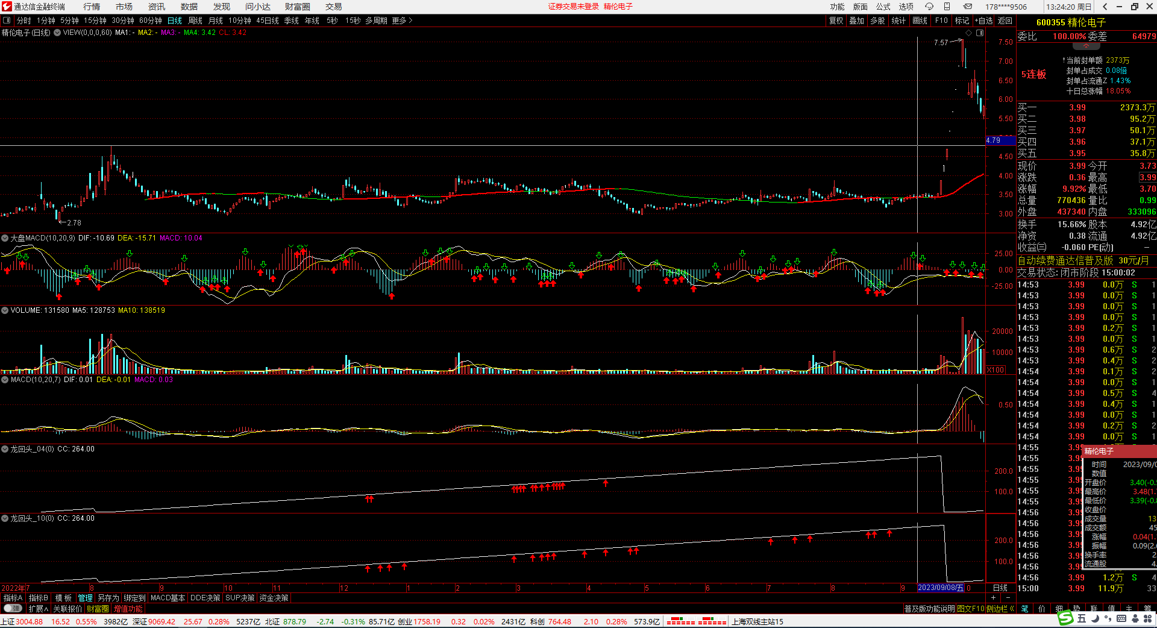Click the up chevron under 委比 row
The image size is (1157, 628).
[x=1086, y=46]
